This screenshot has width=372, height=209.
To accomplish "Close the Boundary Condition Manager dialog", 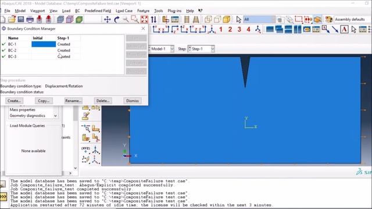I will pyautogui.click(x=143, y=28).
